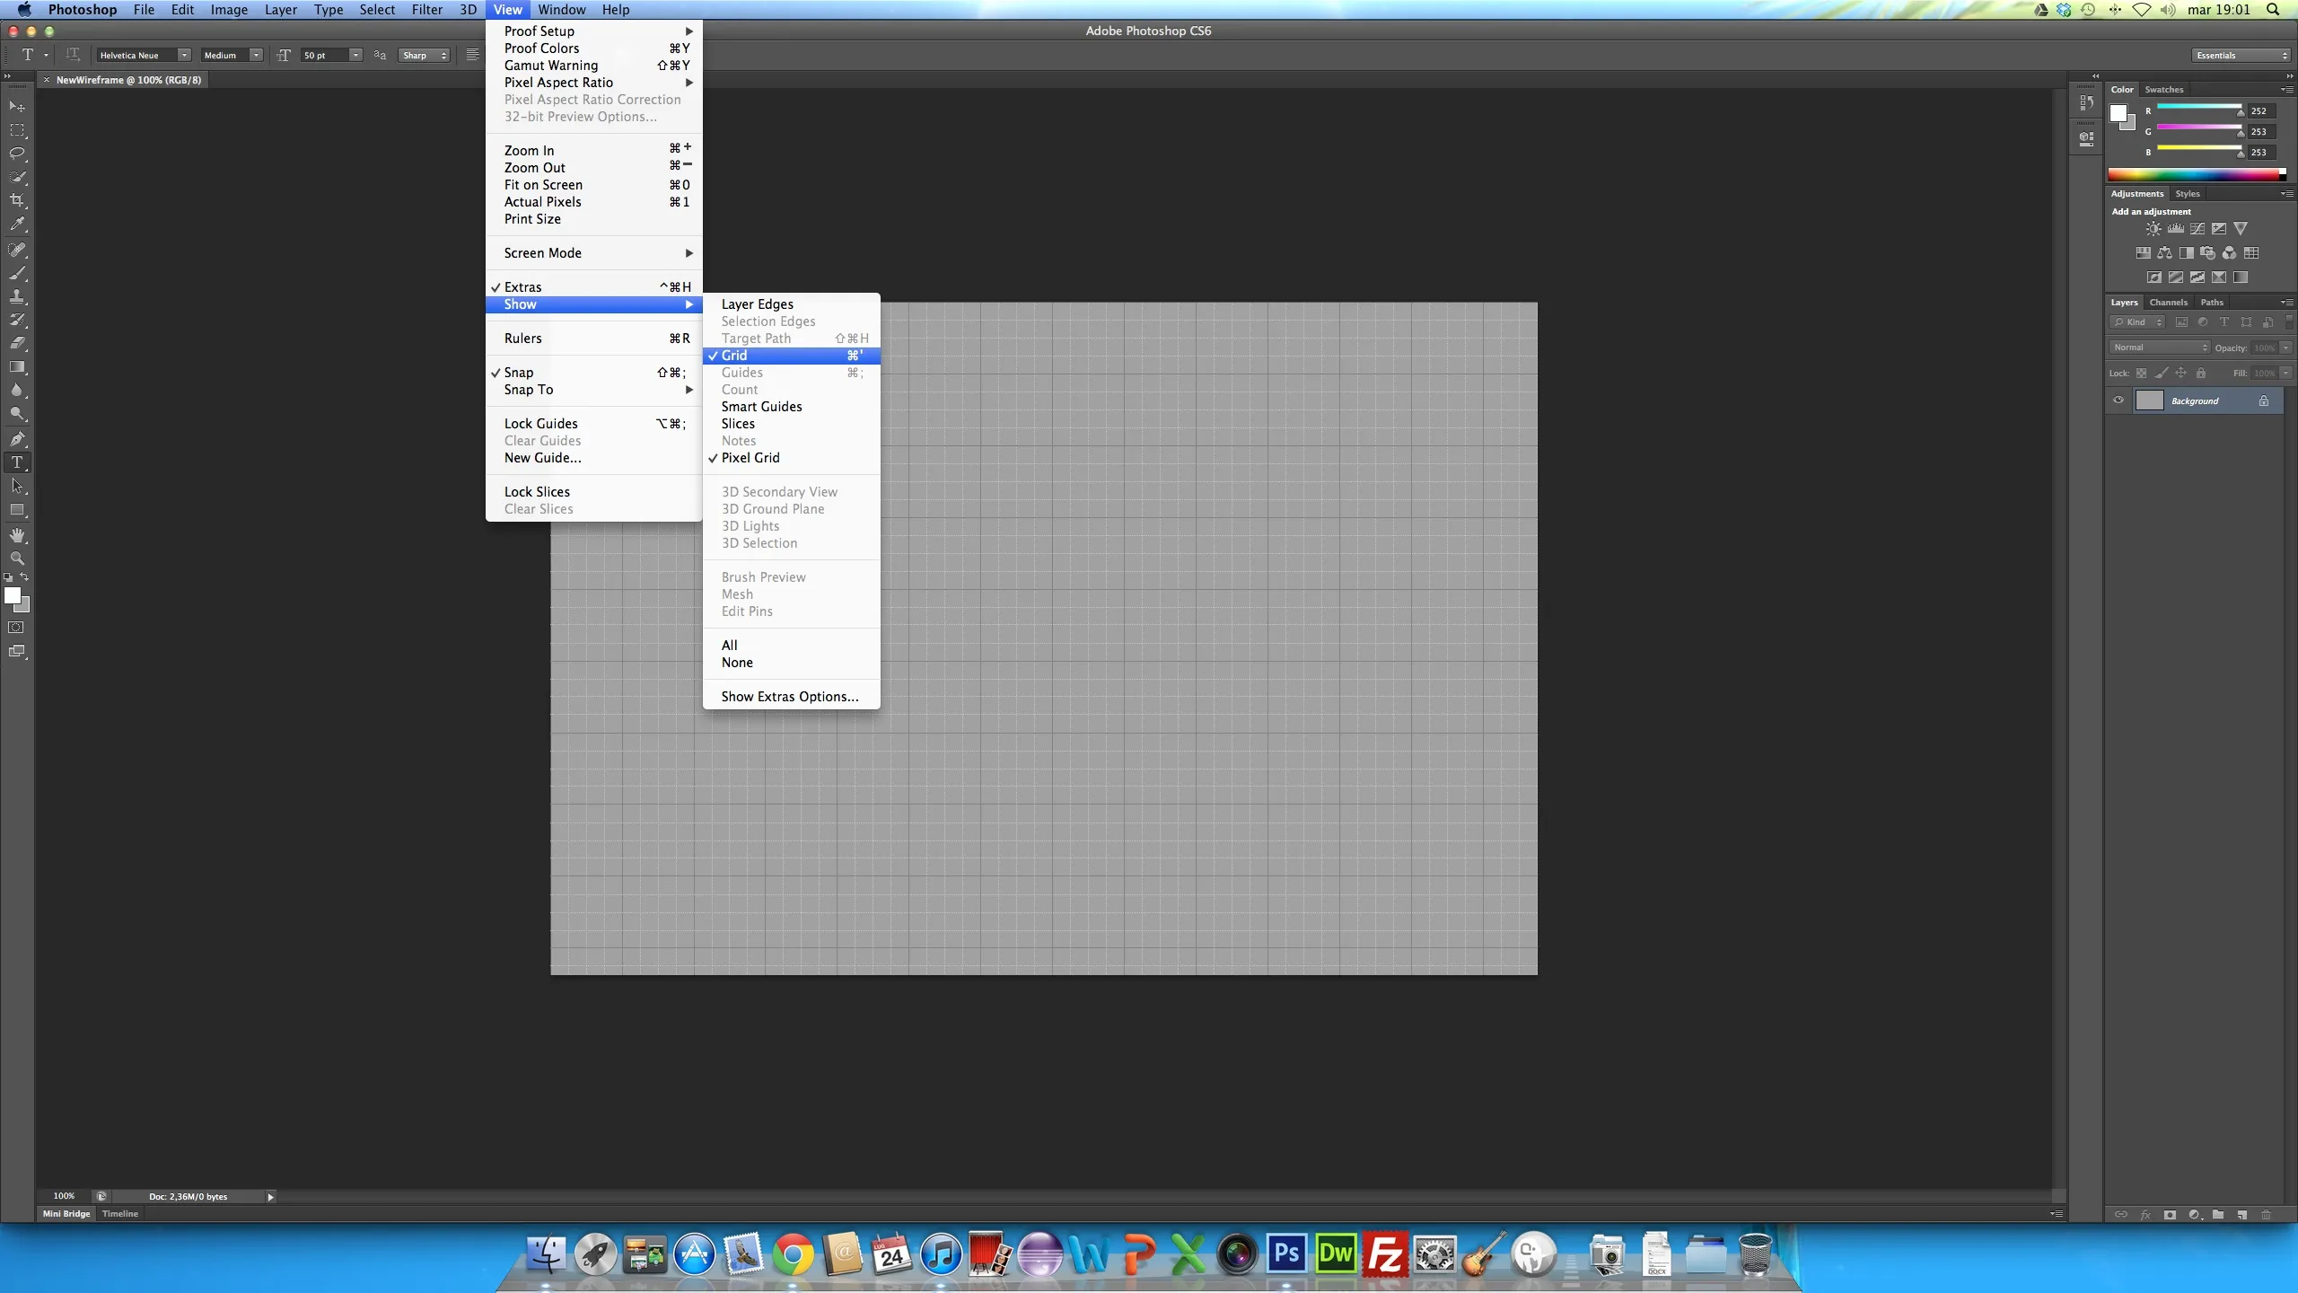Select the Pen tool
This screenshot has height=1293, width=2298.
point(17,439)
